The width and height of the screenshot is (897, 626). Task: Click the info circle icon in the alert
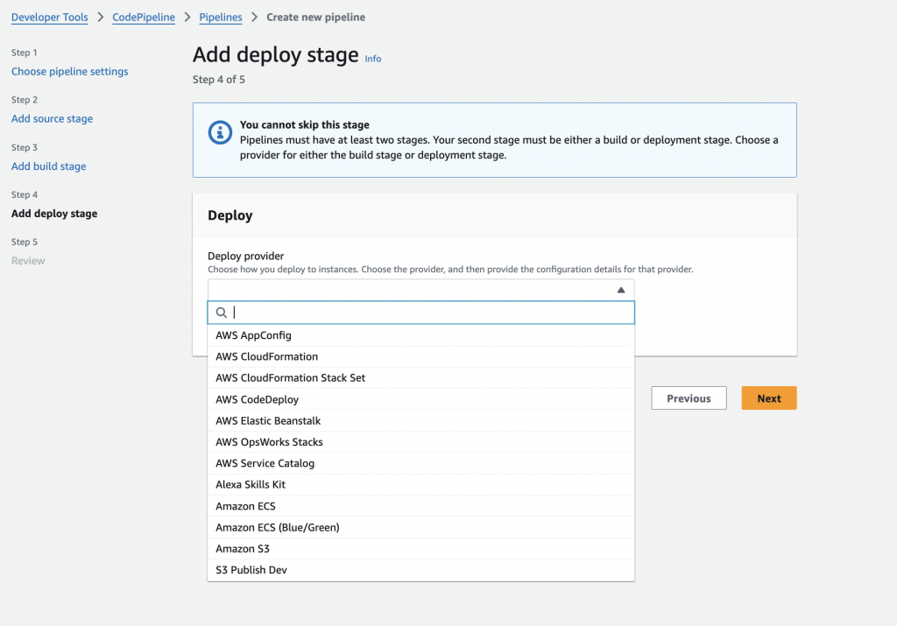(220, 132)
